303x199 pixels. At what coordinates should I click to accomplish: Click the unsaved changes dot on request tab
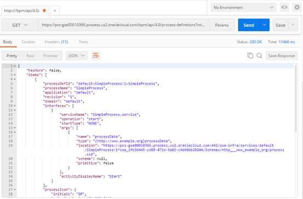(x=44, y=10)
